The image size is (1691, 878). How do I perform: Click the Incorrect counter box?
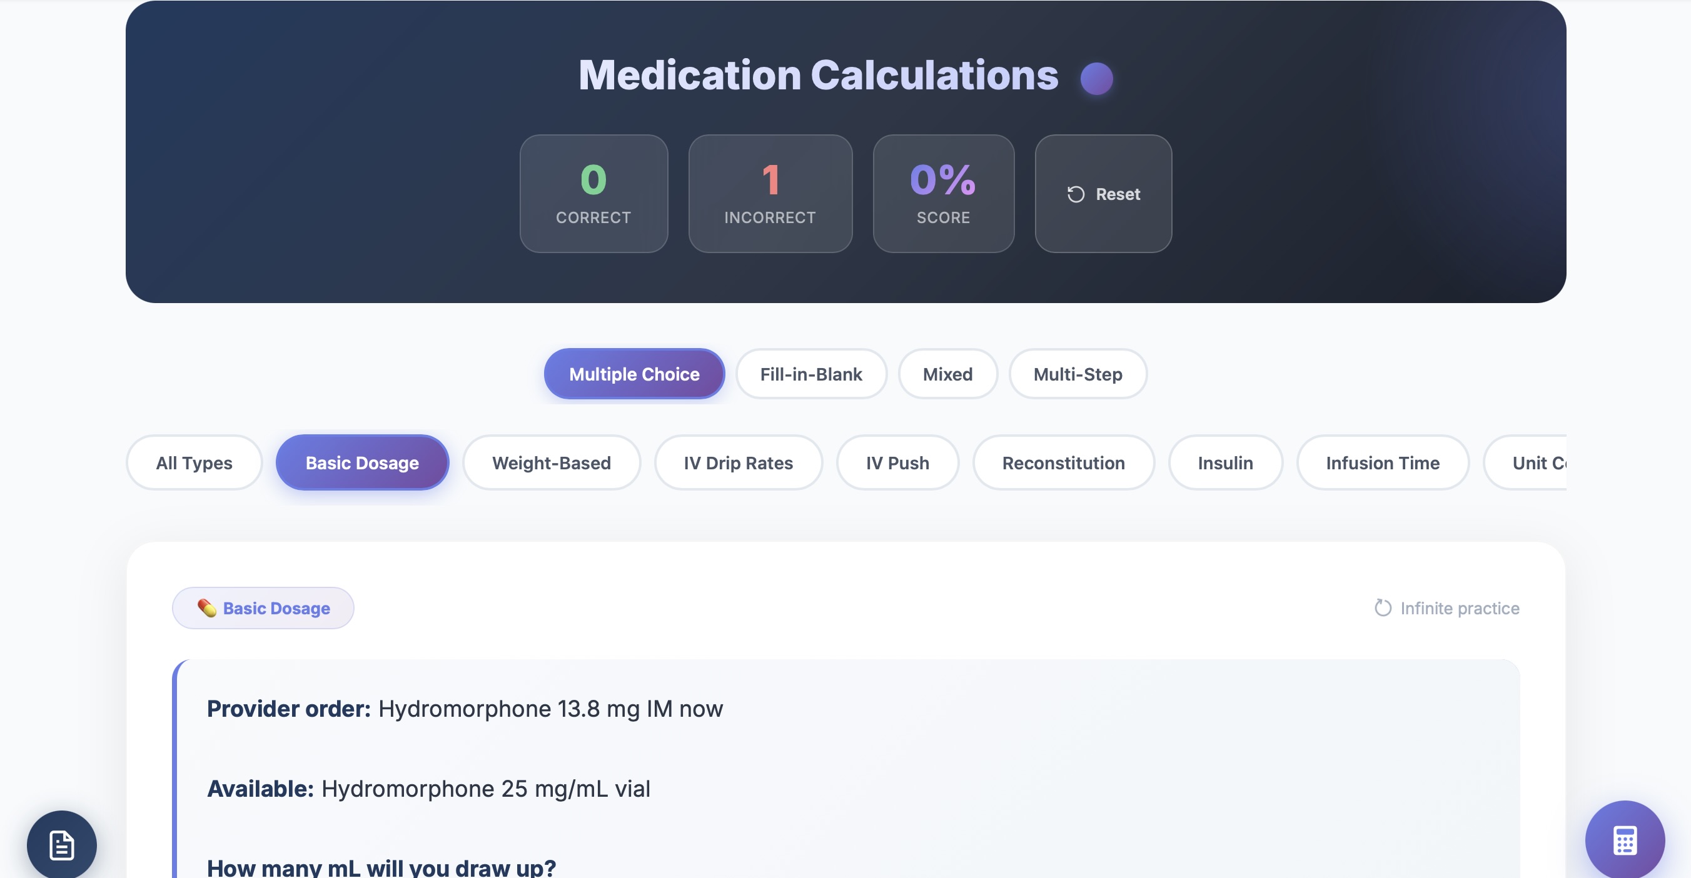point(770,194)
